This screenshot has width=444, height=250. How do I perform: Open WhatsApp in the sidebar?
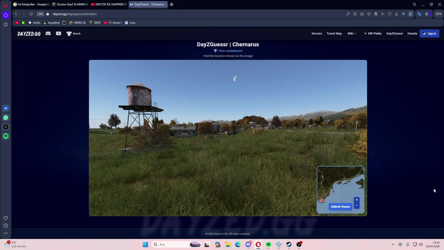(x=6, y=118)
